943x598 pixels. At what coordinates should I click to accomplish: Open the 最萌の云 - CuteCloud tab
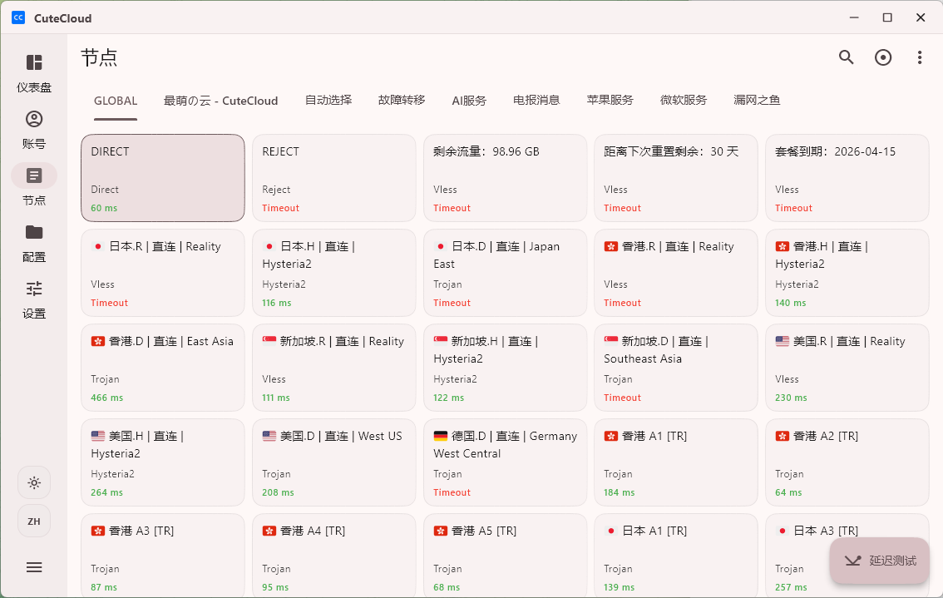coord(220,100)
